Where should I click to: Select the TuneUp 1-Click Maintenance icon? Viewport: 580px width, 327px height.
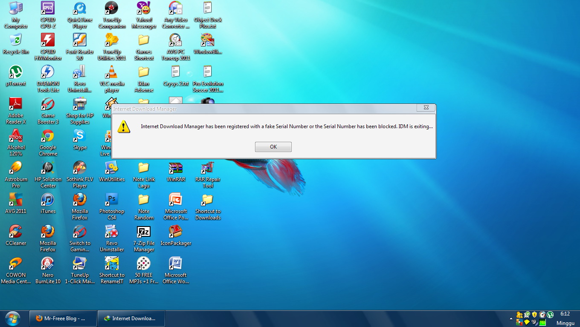pos(80,270)
